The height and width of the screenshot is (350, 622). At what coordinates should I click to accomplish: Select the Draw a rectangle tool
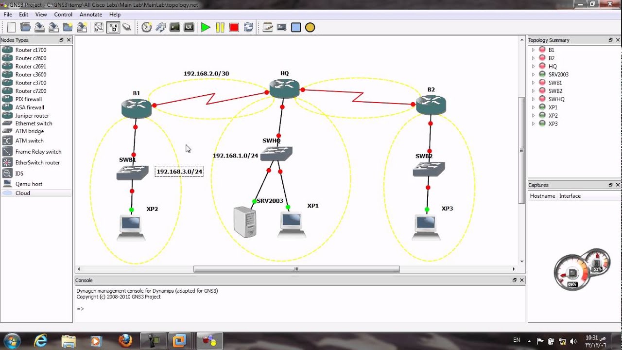point(296,27)
